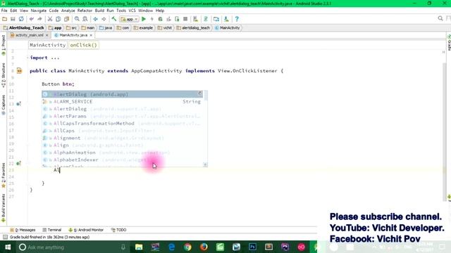Click the Save All toolbar icon
The width and height of the screenshot is (451, 253).
pyautogui.click(x=13, y=19)
